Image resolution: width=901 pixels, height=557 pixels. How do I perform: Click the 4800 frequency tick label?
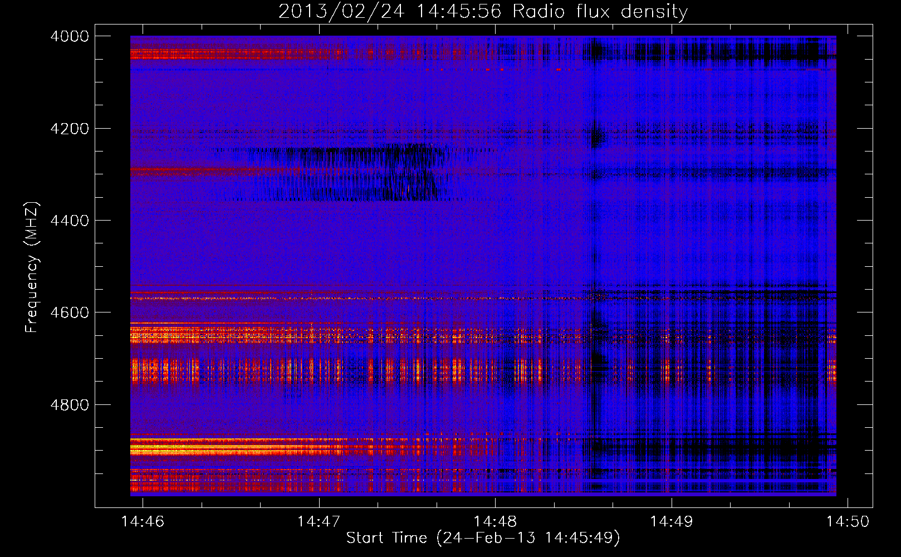(70, 404)
